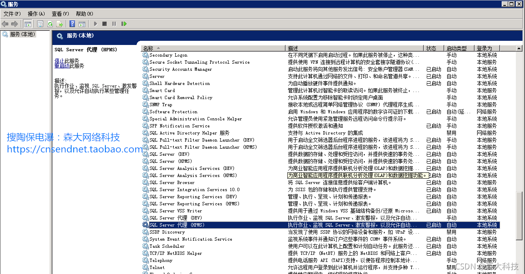Viewport: 525px width, 274px height.
Task: Select highlighted SQL Server 代理 (HPMS) row
Action: click(321, 225)
